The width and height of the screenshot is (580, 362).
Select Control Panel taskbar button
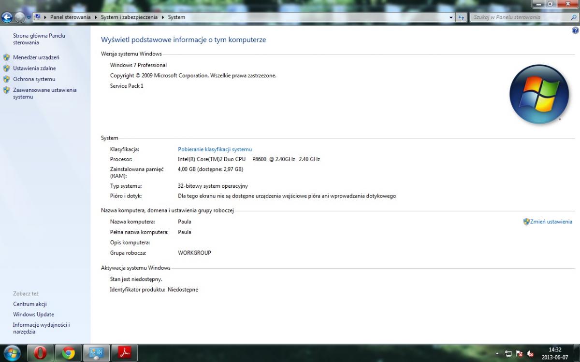click(x=96, y=353)
